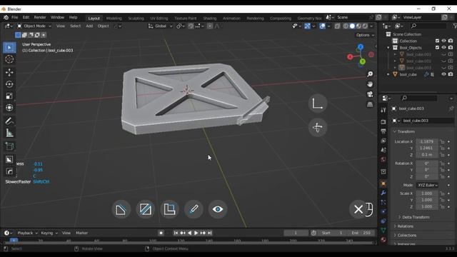This screenshot has width=457, height=257.
Task: Switch to wireframe viewport shading
Action: point(346,26)
